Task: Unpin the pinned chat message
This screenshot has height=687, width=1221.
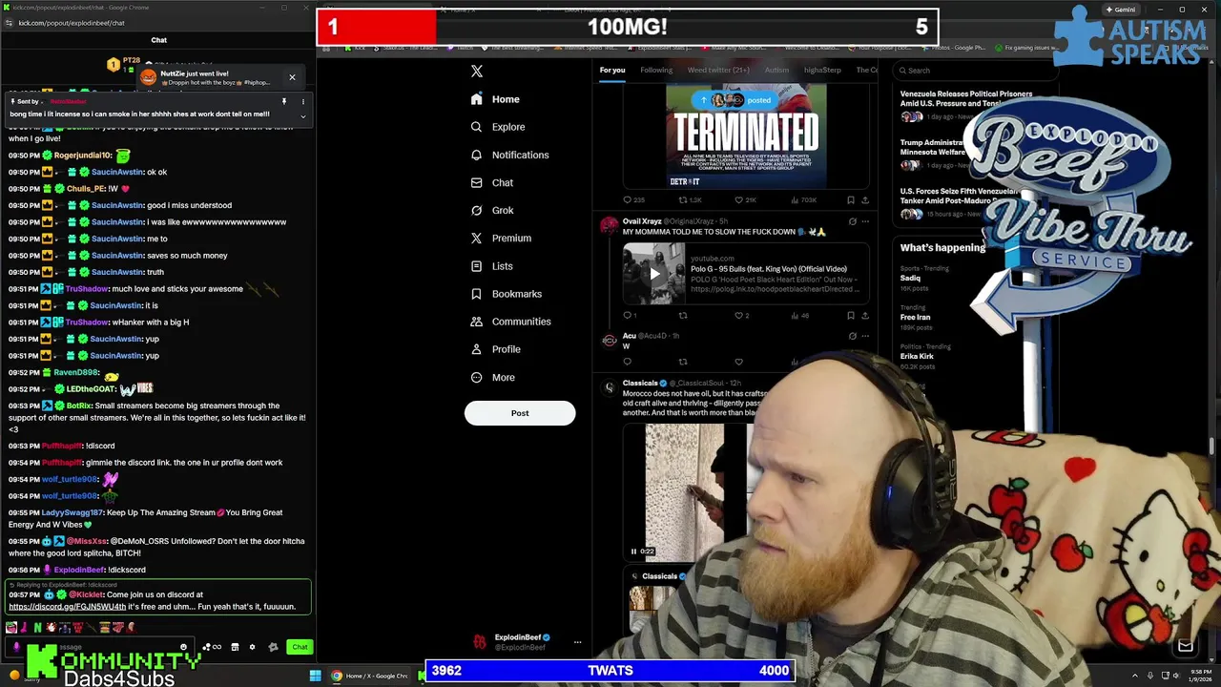Action: 283,101
